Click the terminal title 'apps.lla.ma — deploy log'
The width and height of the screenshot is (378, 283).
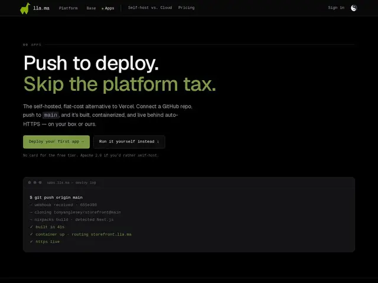[x=71, y=183]
